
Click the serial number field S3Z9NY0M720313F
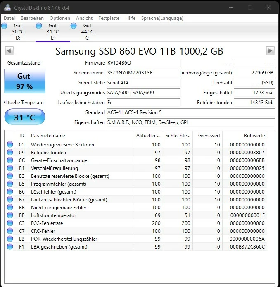point(143,73)
